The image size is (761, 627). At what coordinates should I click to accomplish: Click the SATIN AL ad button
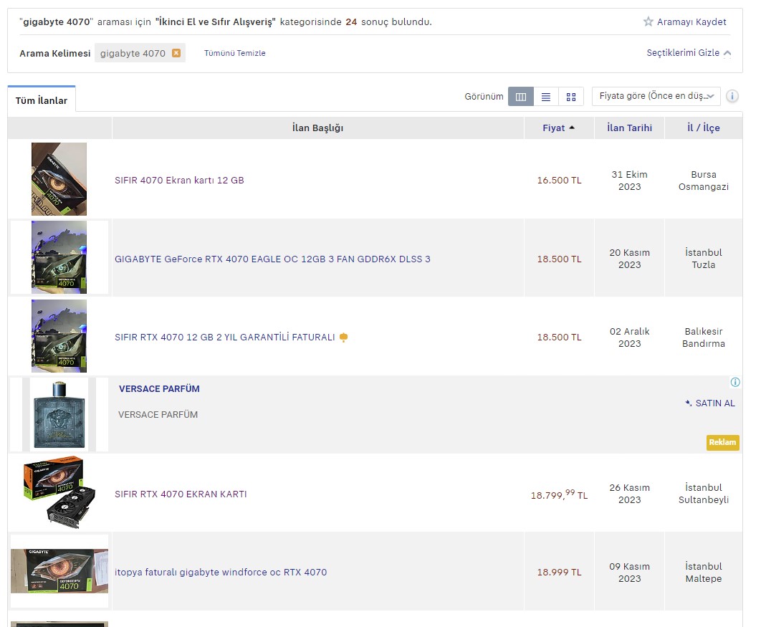[711, 403]
